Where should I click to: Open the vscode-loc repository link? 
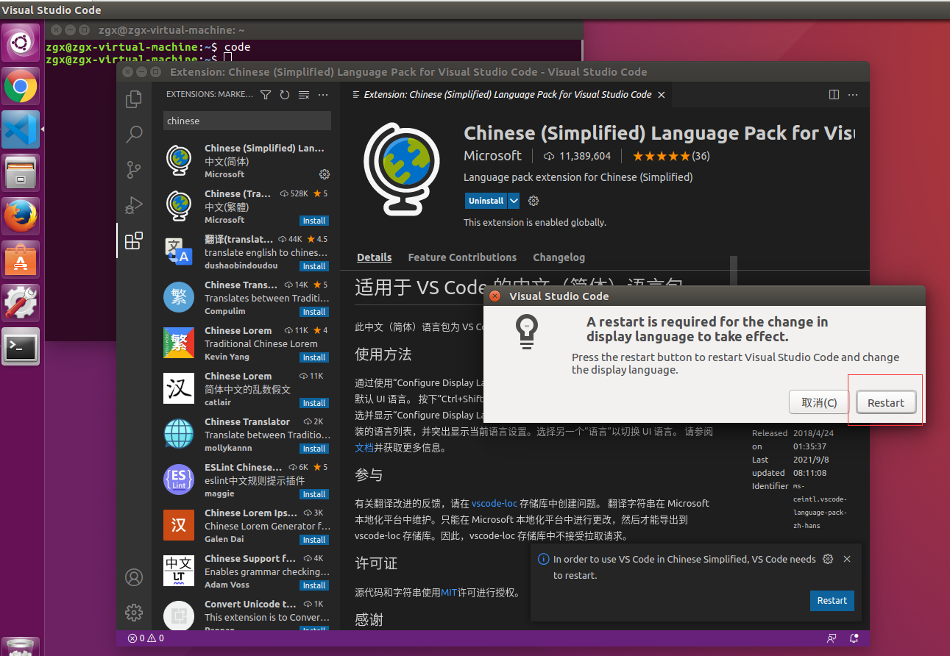[x=495, y=504]
